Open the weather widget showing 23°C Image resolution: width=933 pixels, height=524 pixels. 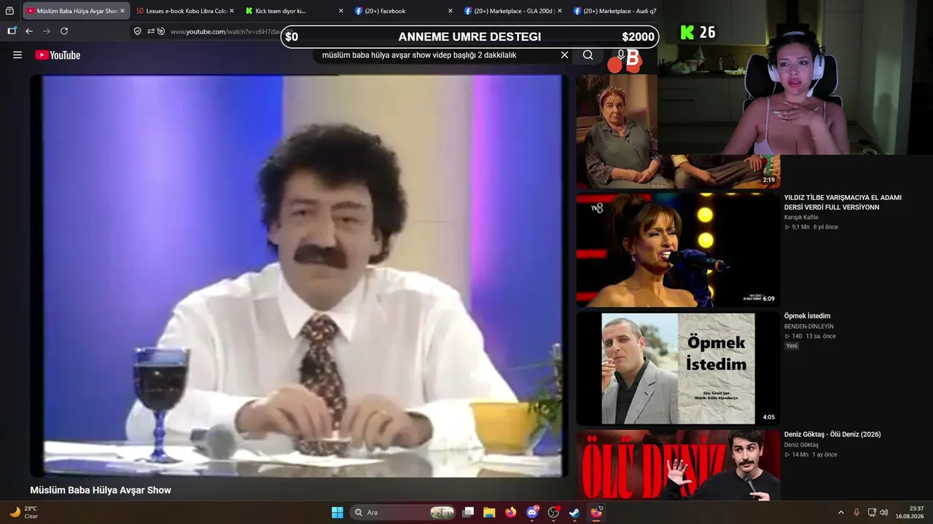(x=23, y=512)
